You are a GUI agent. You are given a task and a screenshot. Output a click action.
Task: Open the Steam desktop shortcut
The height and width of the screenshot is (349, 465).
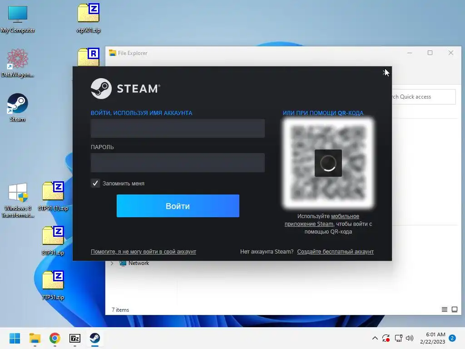point(18,107)
